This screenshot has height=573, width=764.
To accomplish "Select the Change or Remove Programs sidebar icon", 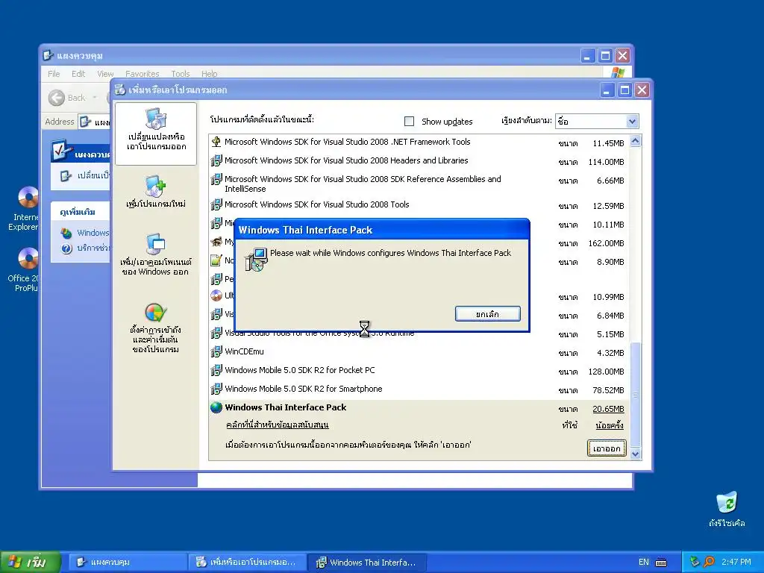I will (x=156, y=119).
